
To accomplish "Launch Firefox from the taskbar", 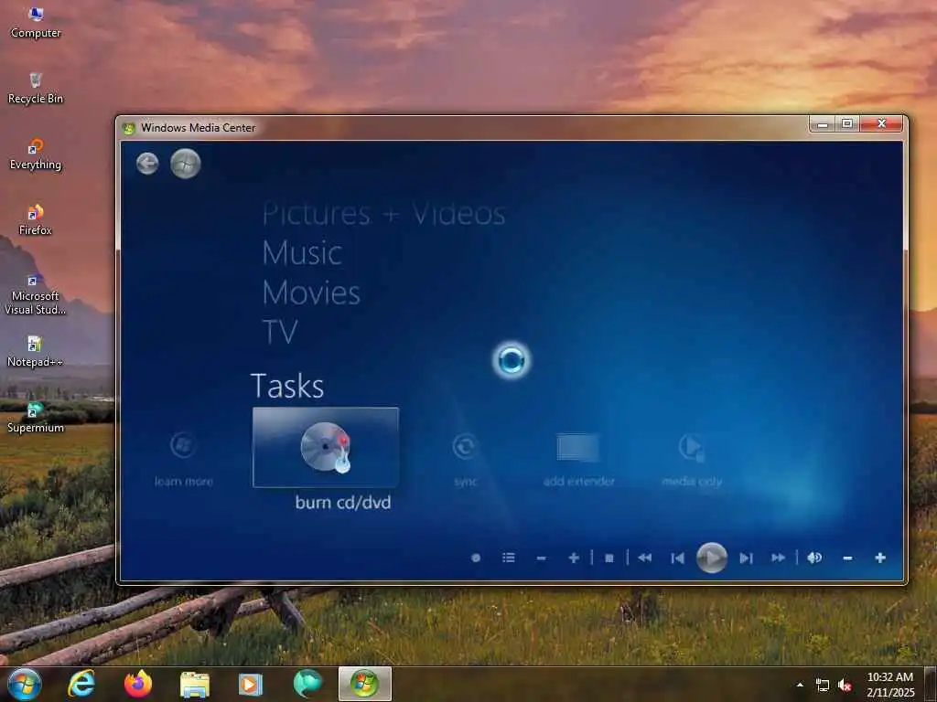I will click(138, 684).
